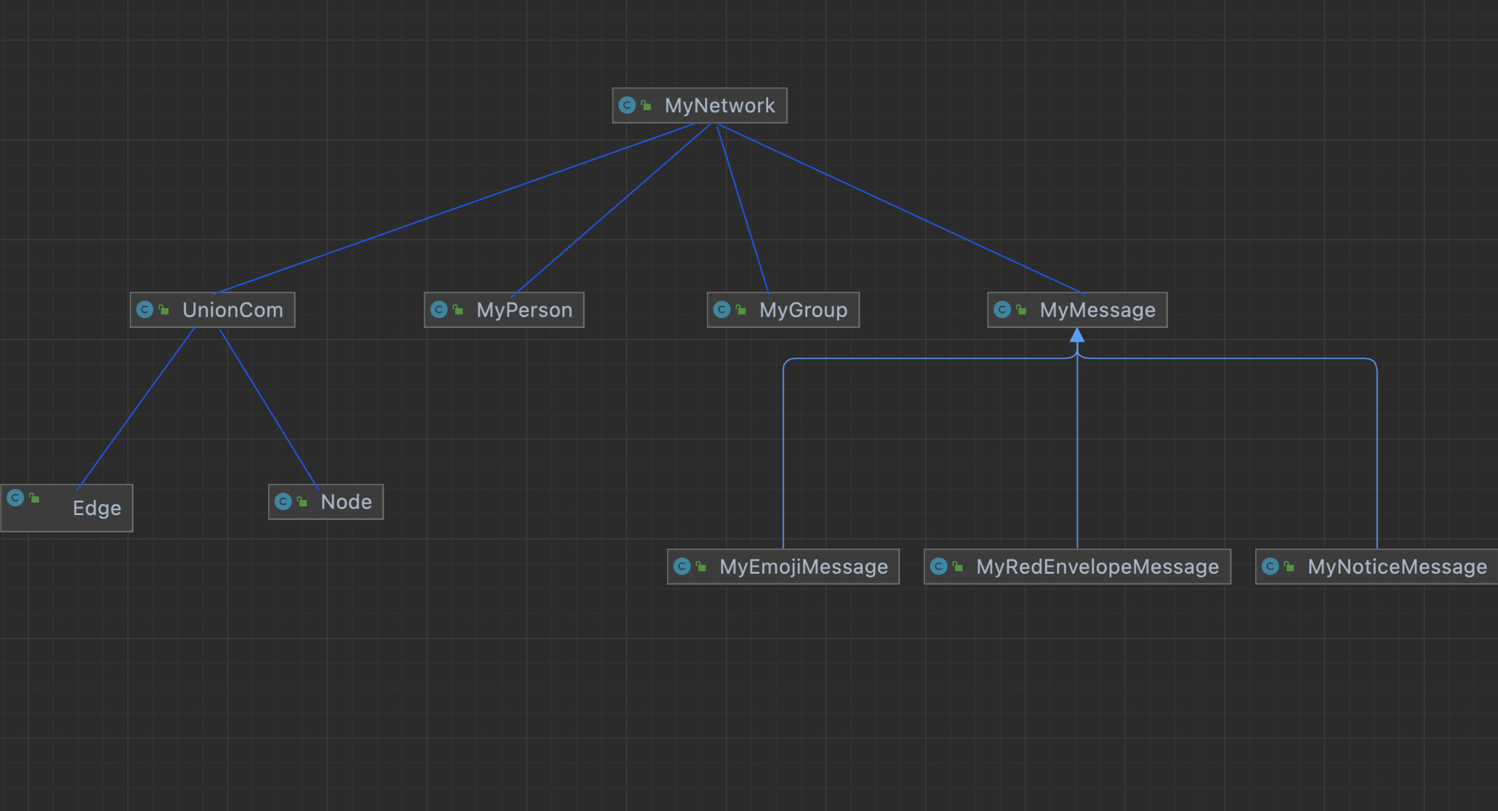Click the class icon on MyNetwork

click(627, 105)
